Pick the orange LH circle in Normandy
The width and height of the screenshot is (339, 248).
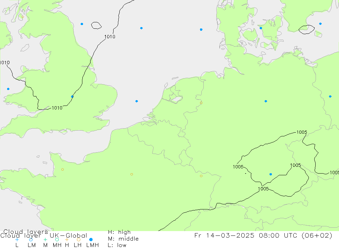tap(62, 170)
